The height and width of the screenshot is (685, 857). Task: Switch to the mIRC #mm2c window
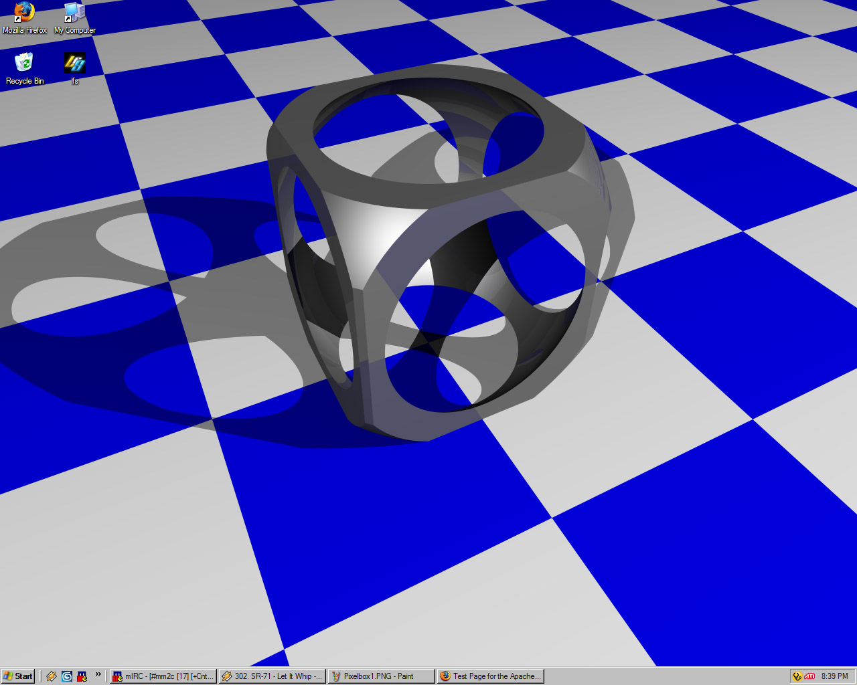tap(164, 676)
